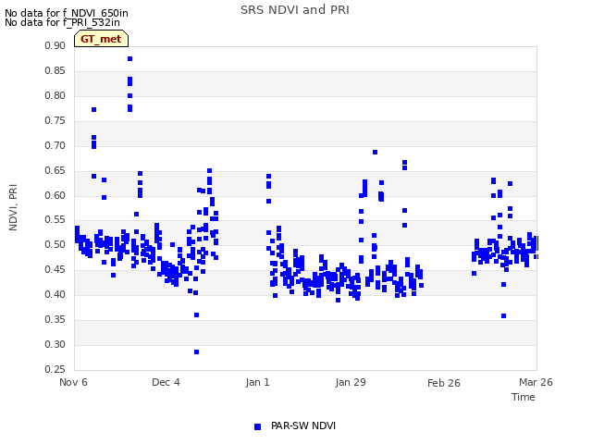Toggle the PAR-SW NDVI legend entry
The width and height of the screenshot is (592, 444).
coord(295,426)
